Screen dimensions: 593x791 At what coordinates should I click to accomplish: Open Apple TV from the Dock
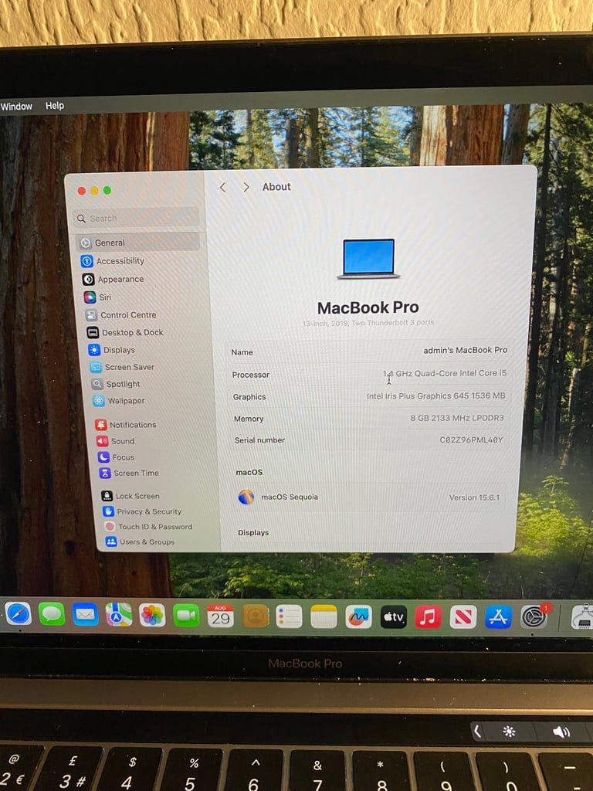coord(393,617)
